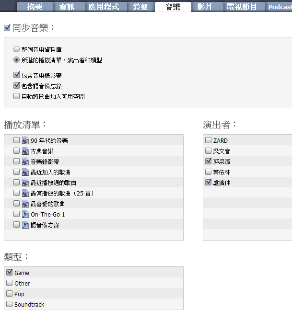The height and width of the screenshot is (310, 292).
Task: Click the Pop genre label
Action: click(x=19, y=294)
